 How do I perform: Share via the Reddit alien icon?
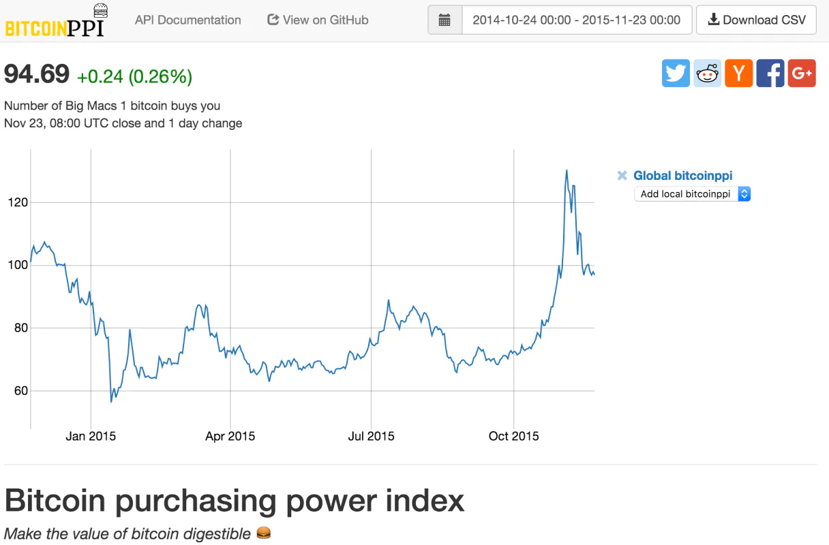coord(708,74)
